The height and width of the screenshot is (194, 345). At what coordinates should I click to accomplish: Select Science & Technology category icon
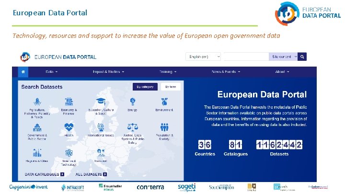point(69,153)
